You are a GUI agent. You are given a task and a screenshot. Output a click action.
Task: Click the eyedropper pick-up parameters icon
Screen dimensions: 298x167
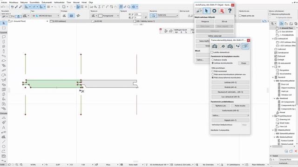click(16, 7)
